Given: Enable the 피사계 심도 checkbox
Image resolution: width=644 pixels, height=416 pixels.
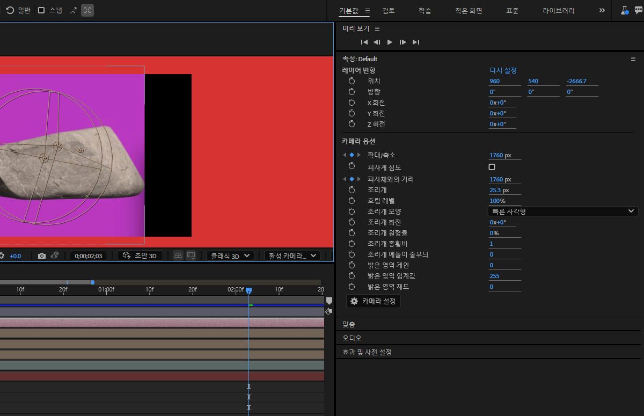Looking at the screenshot, I should click(x=492, y=167).
